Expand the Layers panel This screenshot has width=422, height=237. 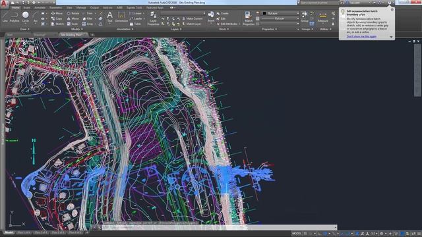[x=176, y=29]
